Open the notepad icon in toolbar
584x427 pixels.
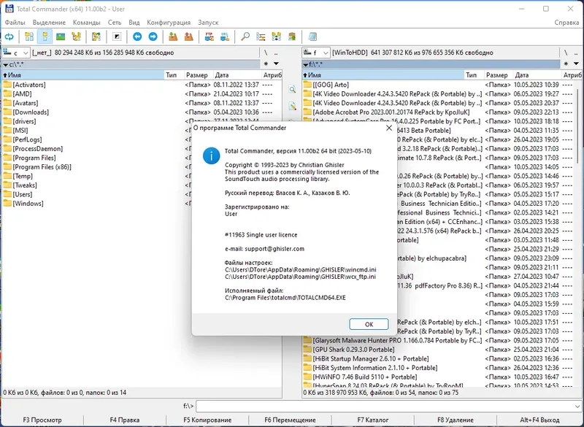[312, 36]
